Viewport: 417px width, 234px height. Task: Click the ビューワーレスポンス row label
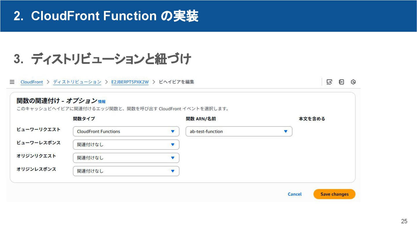pyautogui.click(x=39, y=143)
